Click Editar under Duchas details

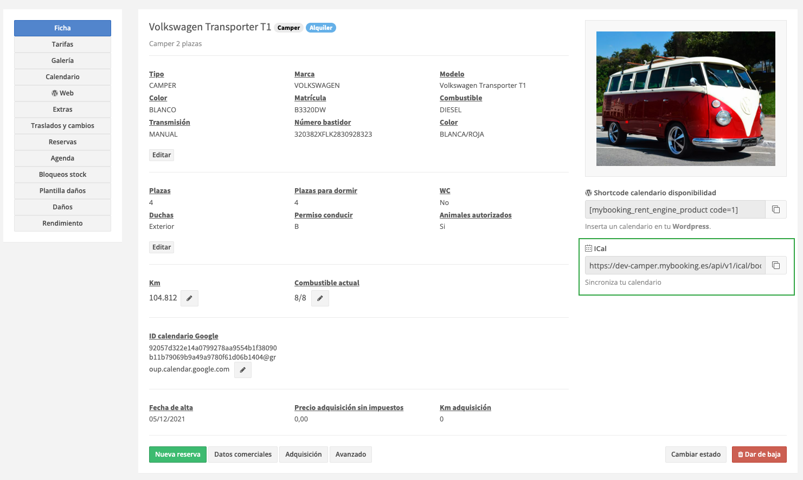[162, 247]
